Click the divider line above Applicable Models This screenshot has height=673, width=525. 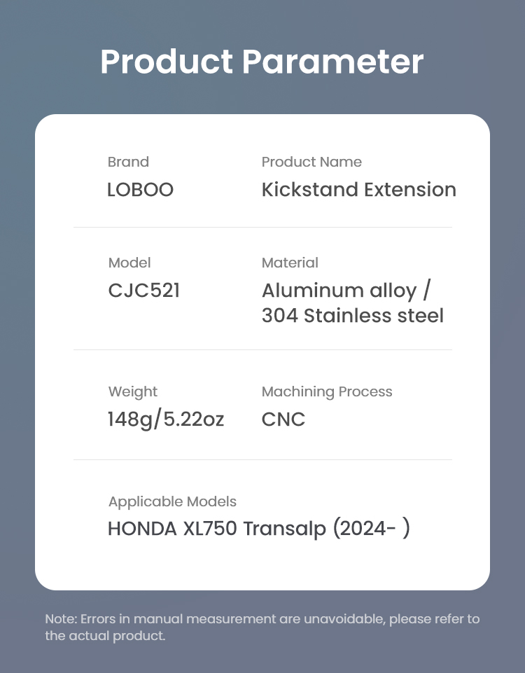[262, 459]
